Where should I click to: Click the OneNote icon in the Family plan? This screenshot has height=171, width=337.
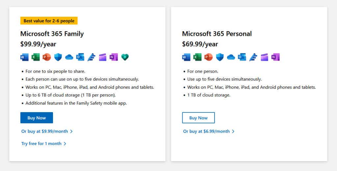[x=114, y=57]
